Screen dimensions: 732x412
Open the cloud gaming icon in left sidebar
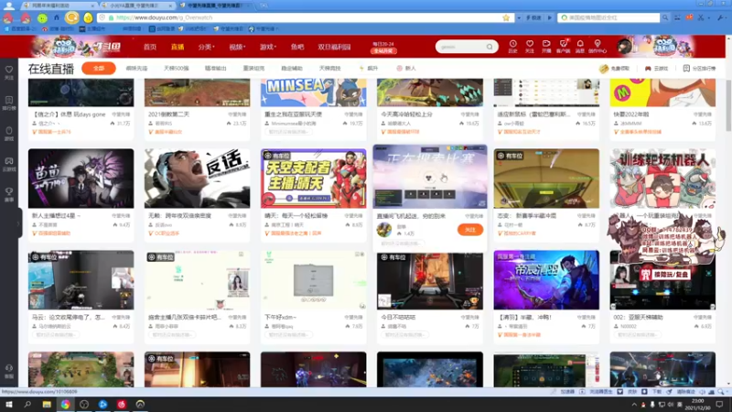pyautogui.click(x=9, y=161)
